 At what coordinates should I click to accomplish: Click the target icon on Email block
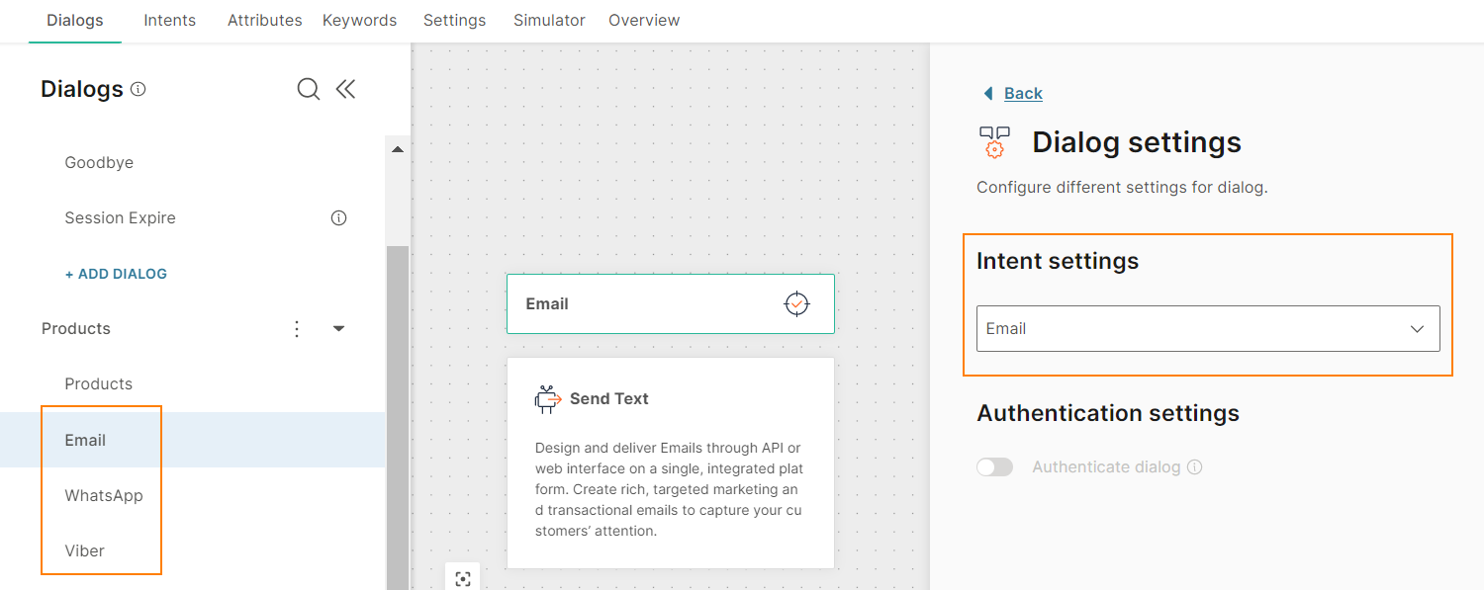pyautogui.click(x=796, y=303)
